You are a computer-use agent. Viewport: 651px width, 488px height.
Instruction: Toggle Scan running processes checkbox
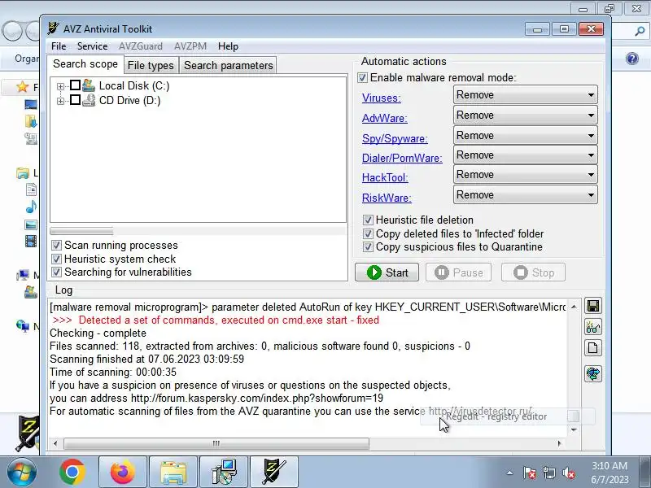click(56, 246)
